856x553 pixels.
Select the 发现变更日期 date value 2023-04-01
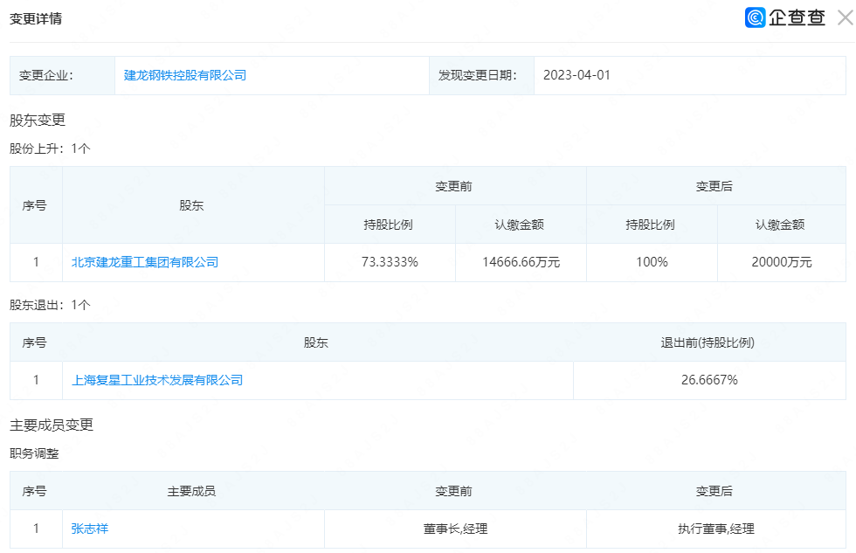click(x=577, y=75)
